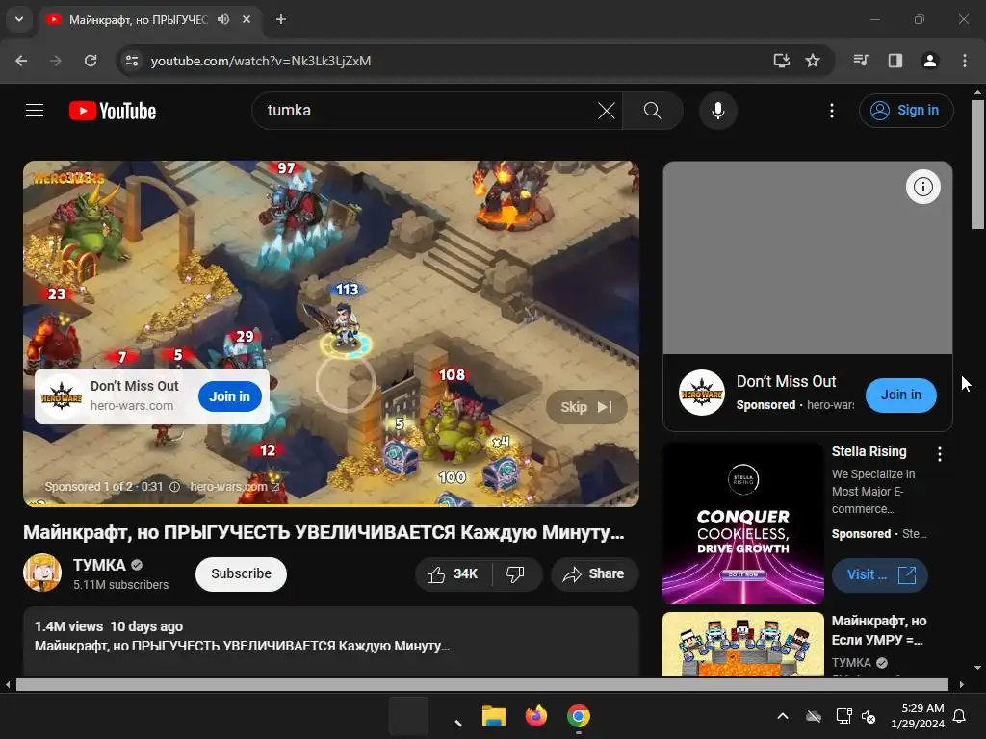Viewport: 986px width, 739px height.
Task: Open the network tray icon
Action: click(843, 716)
